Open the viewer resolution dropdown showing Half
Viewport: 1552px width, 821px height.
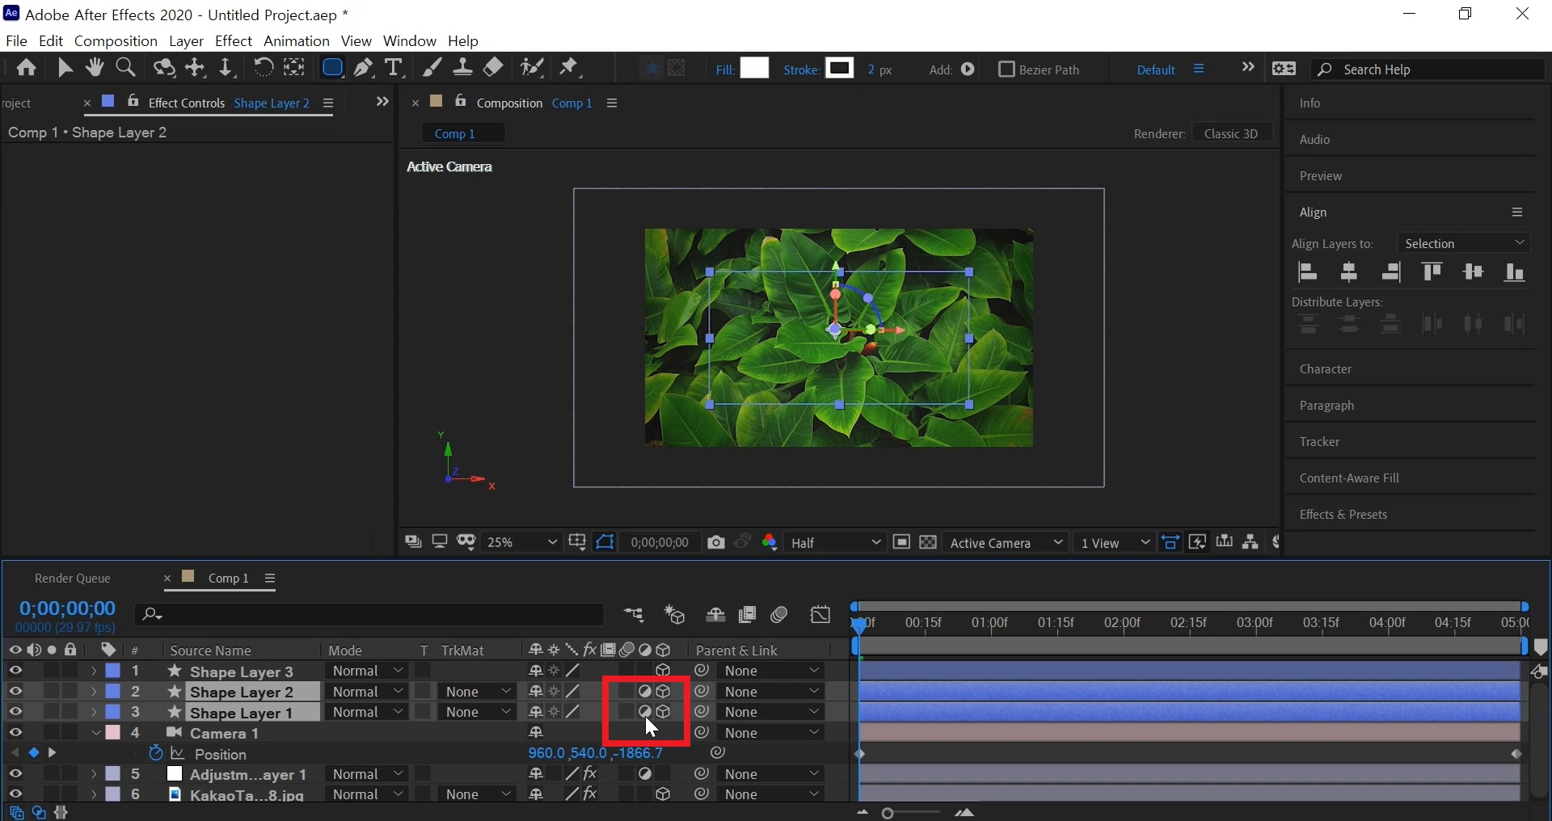(x=835, y=542)
